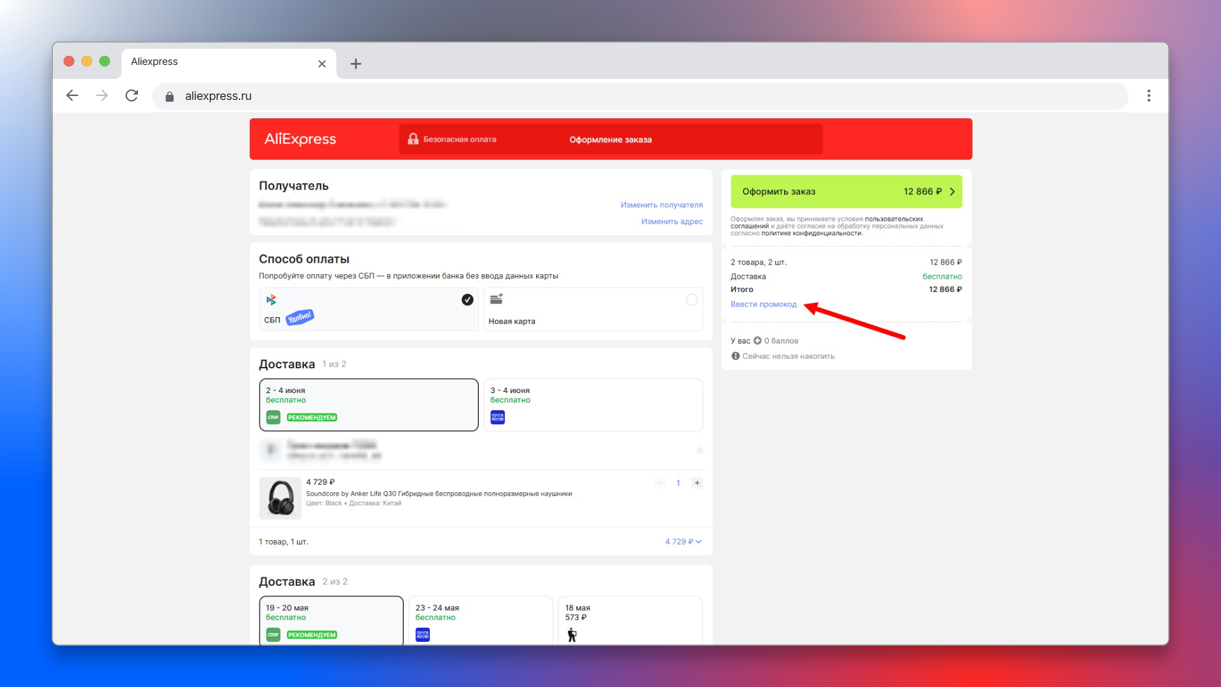This screenshot has height=687, width=1221.
Task: Click the secure payment padlock icon
Action: click(413, 139)
